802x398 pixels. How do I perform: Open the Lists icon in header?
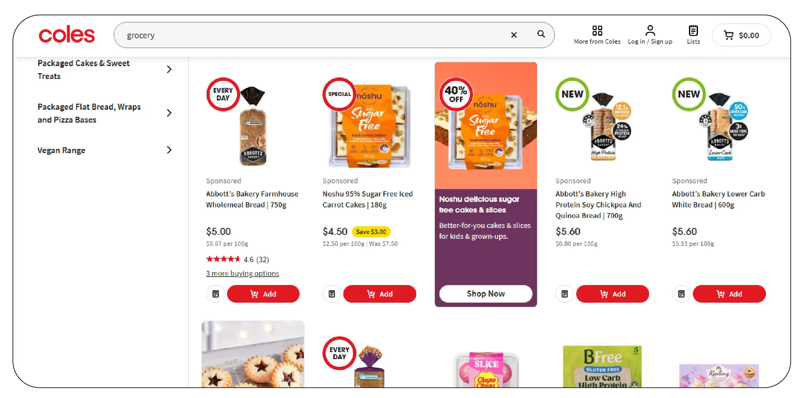coord(693,35)
